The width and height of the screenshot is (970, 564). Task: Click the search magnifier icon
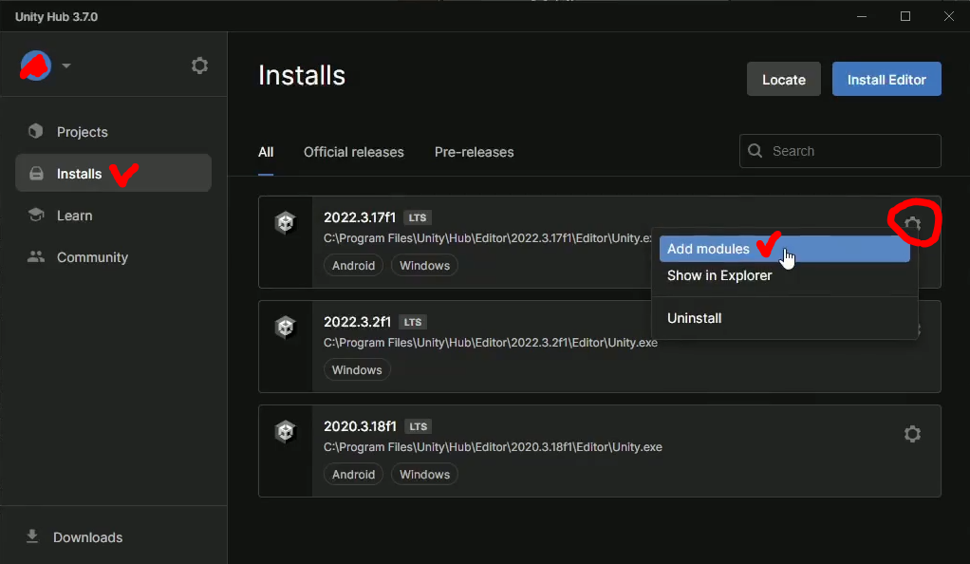[755, 150]
